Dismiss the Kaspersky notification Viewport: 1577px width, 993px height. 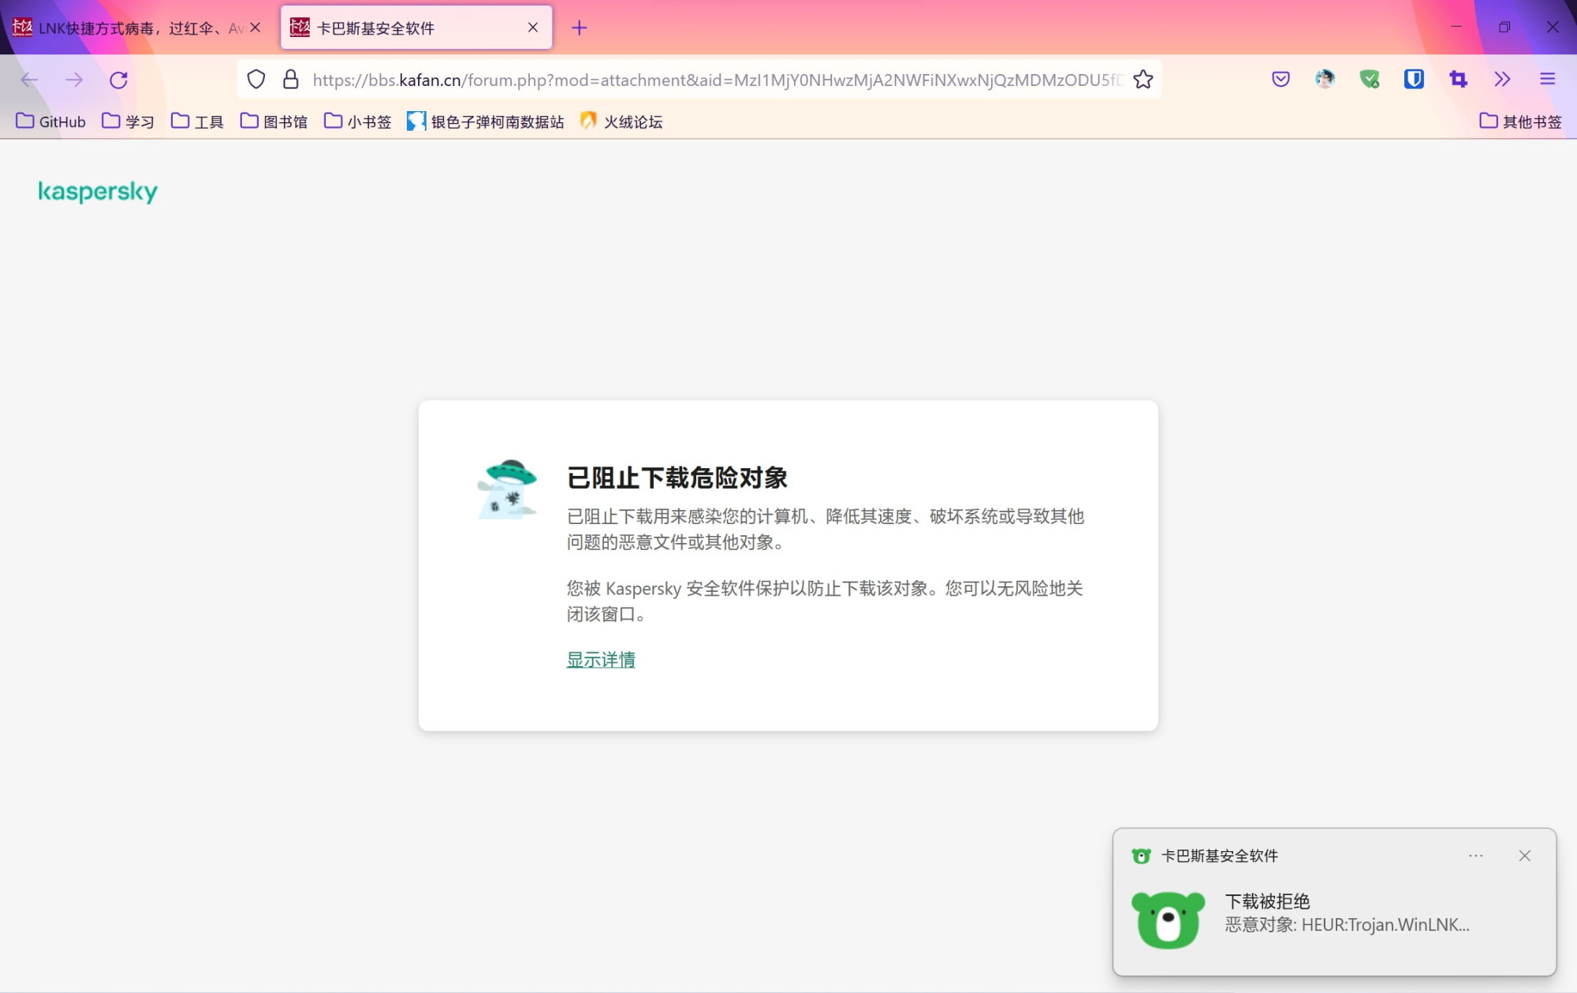point(1525,856)
